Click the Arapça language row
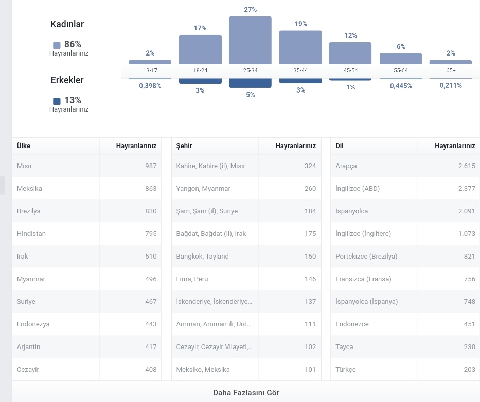This screenshot has height=402, width=480. pos(405,166)
